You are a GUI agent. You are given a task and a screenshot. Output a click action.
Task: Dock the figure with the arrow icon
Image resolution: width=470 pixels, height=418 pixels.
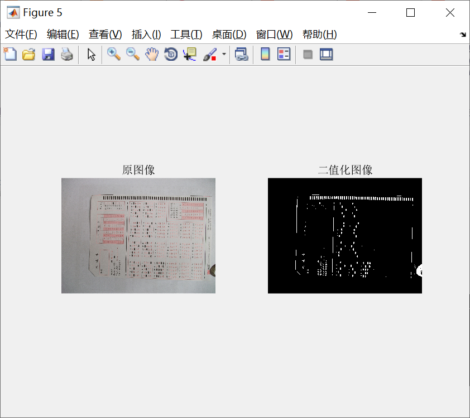tap(463, 35)
